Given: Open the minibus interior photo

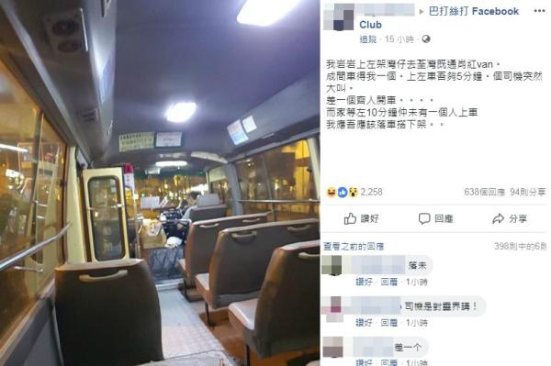Looking at the screenshot, I should click(x=160, y=183).
